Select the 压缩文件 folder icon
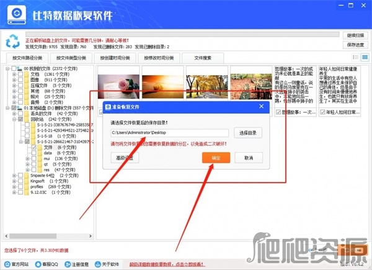This screenshot has width=372, height=270. click(x=26, y=86)
